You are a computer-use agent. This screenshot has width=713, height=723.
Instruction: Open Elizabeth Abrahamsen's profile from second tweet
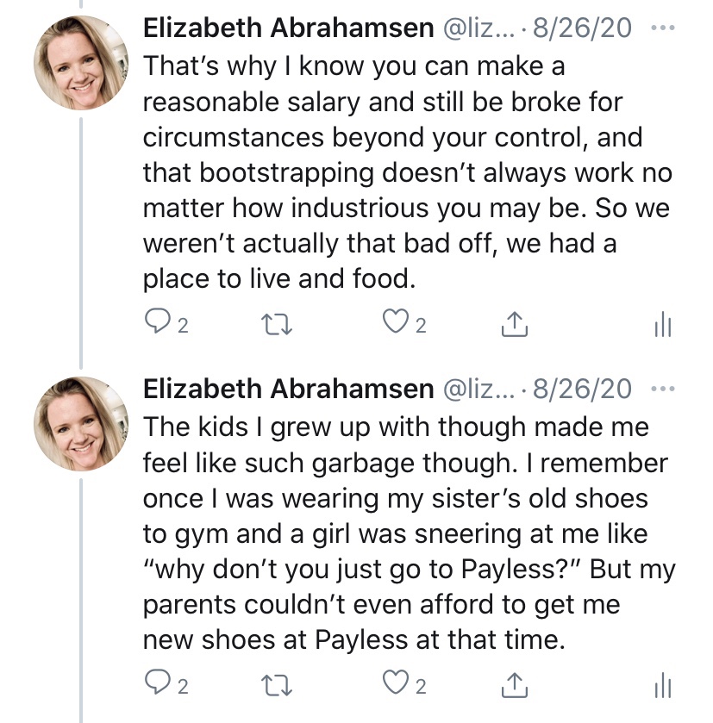click(x=287, y=390)
